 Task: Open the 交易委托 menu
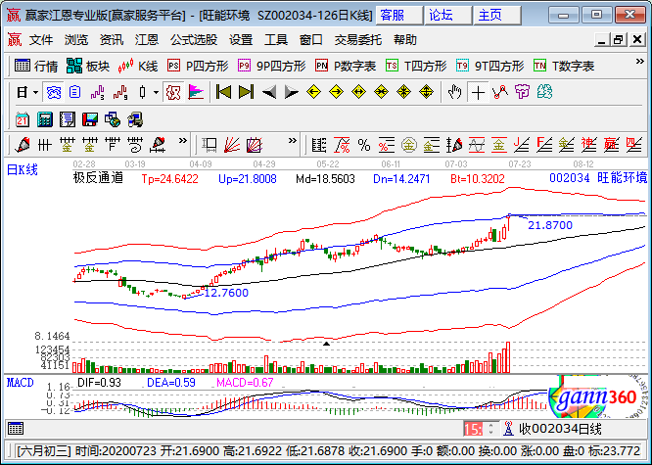pos(358,40)
